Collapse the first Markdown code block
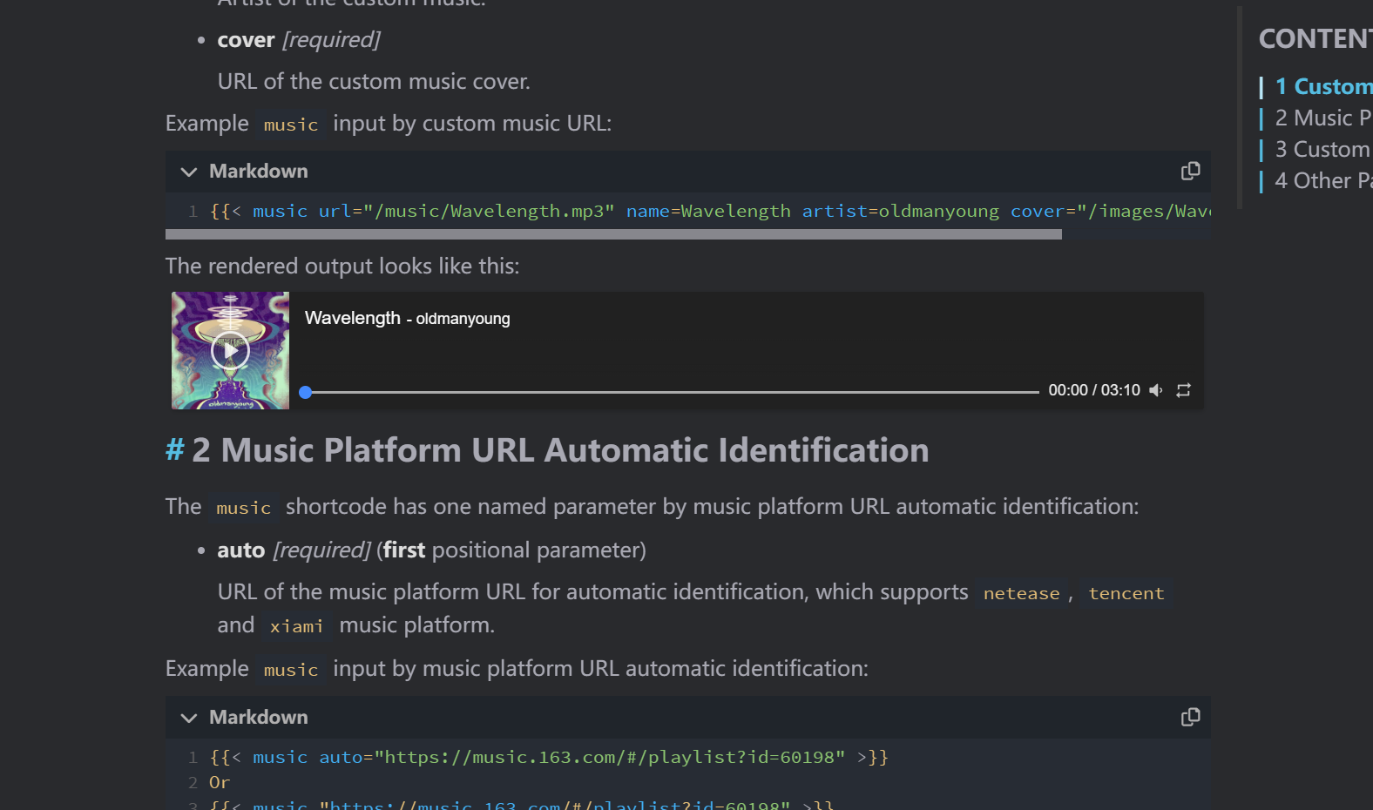Image resolution: width=1373 pixels, height=810 pixels. click(188, 172)
